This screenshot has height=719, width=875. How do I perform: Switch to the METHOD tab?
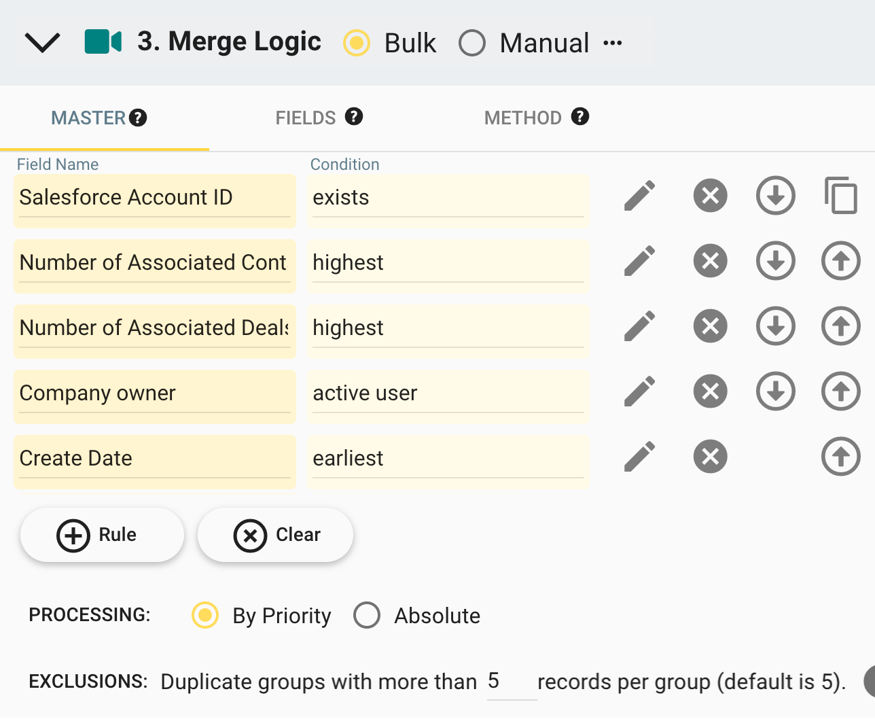pyautogui.click(x=523, y=117)
